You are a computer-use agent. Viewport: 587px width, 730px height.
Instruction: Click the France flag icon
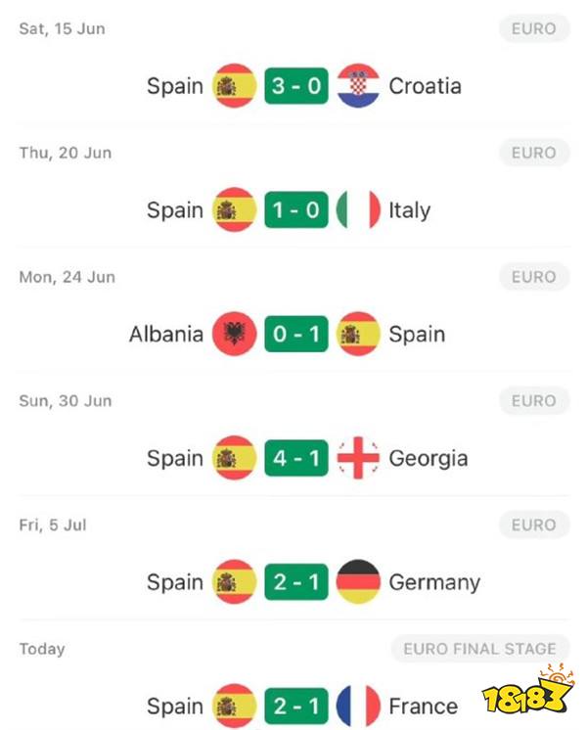coord(358,706)
